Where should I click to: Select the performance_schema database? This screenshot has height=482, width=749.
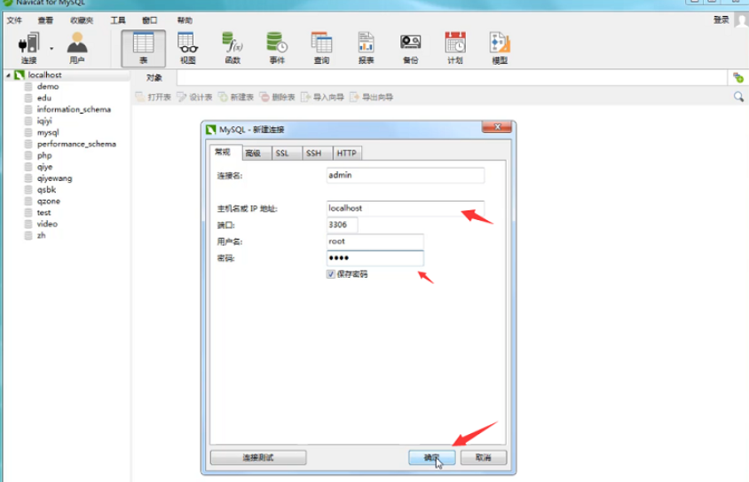pos(76,144)
